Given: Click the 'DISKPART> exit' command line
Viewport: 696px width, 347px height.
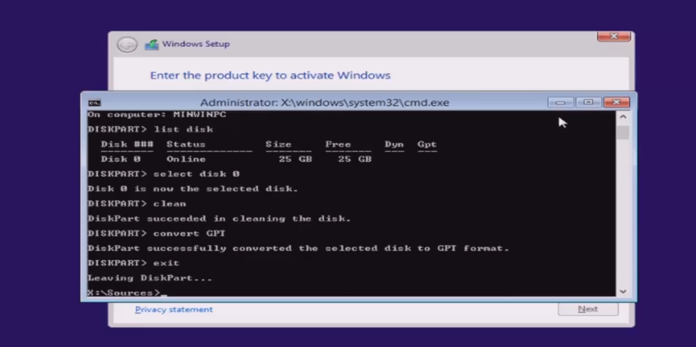Looking at the screenshot, I should point(133,263).
